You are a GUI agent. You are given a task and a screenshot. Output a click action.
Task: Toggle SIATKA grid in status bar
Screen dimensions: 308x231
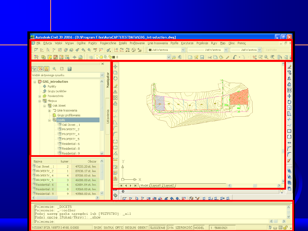pos(108,228)
